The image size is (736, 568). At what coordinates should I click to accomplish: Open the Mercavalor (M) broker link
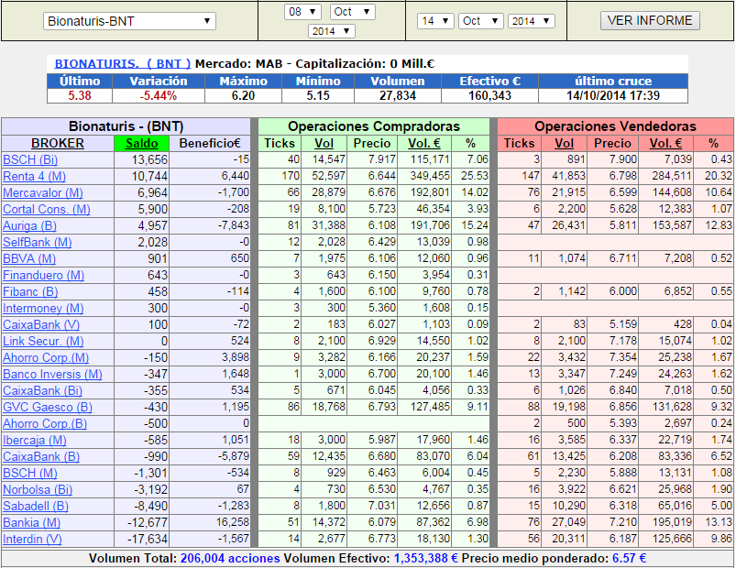click(43, 192)
